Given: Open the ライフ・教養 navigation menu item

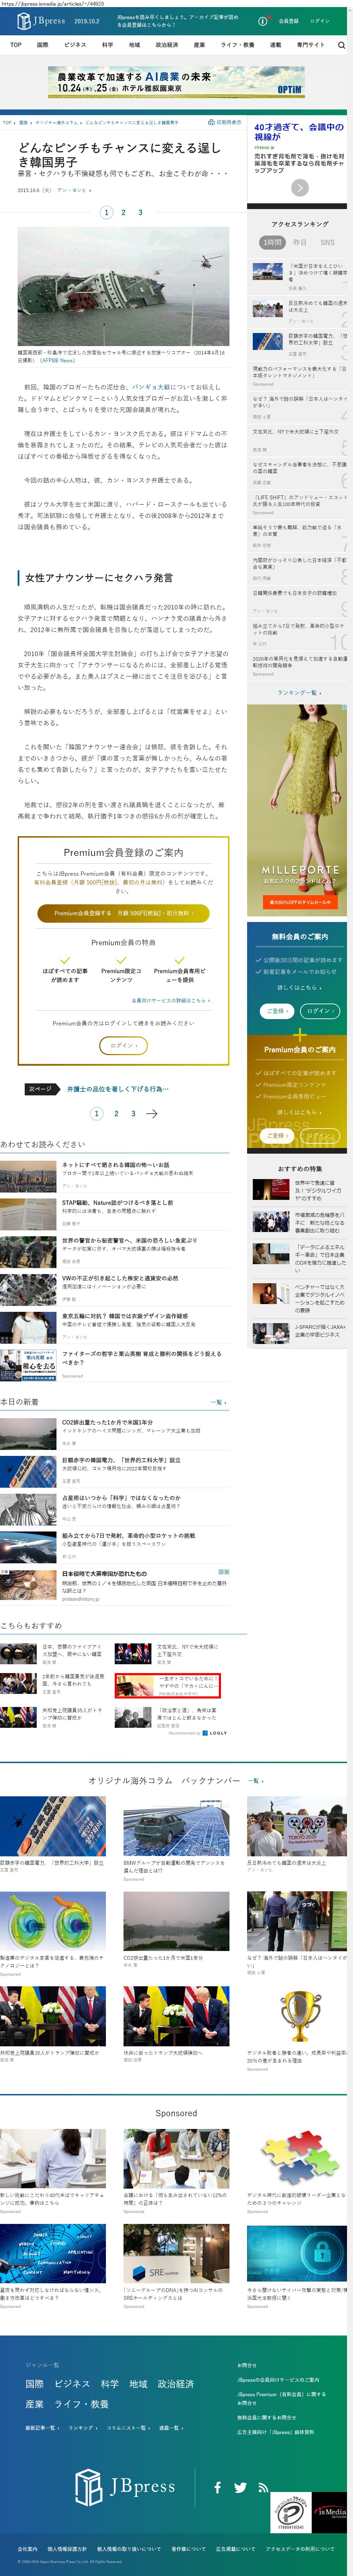Looking at the screenshot, I should tap(238, 45).
